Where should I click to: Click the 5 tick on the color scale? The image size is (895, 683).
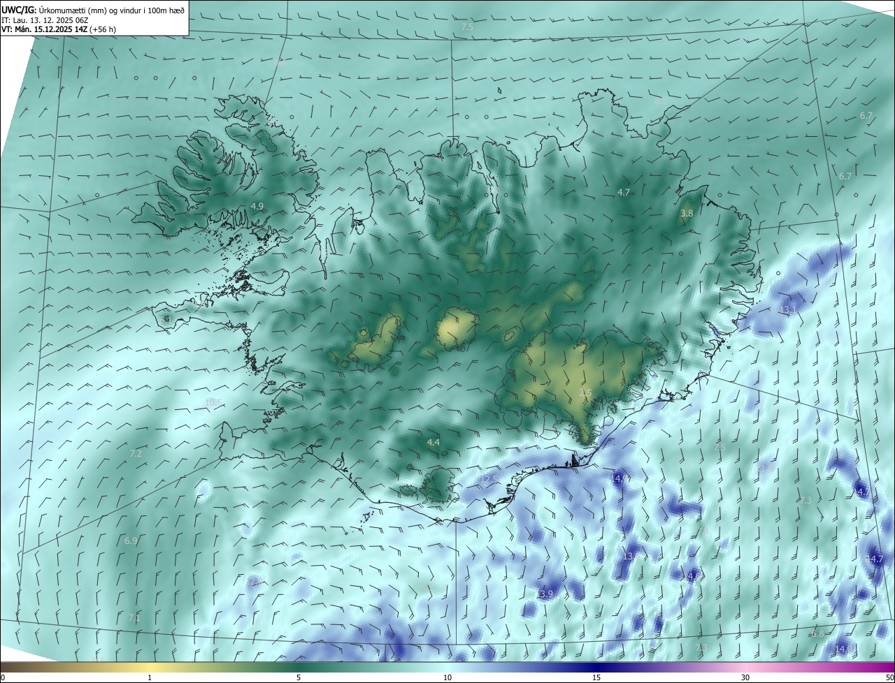[x=299, y=678]
